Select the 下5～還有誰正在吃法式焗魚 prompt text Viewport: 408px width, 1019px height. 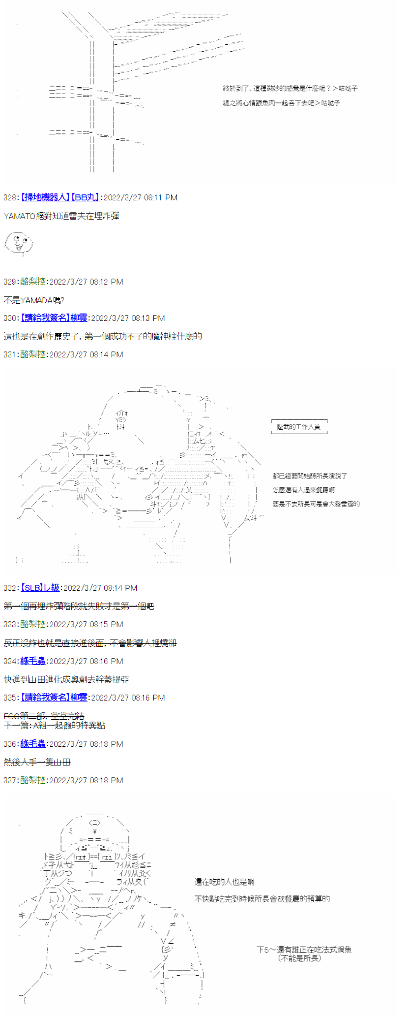[x=304, y=950]
